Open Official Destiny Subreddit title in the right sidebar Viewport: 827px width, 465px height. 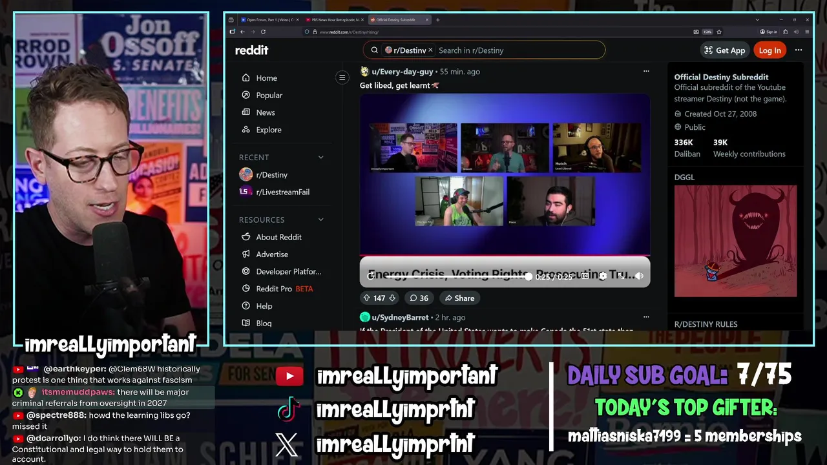(721, 77)
